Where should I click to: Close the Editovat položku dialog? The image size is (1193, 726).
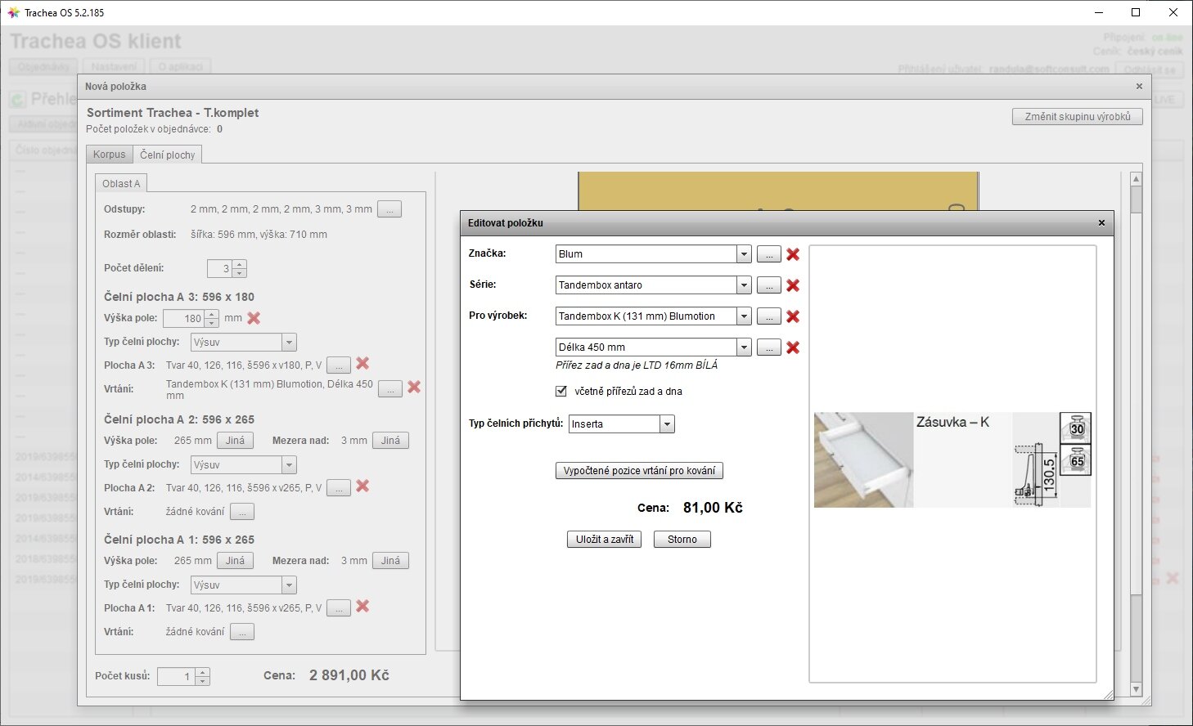1101,223
